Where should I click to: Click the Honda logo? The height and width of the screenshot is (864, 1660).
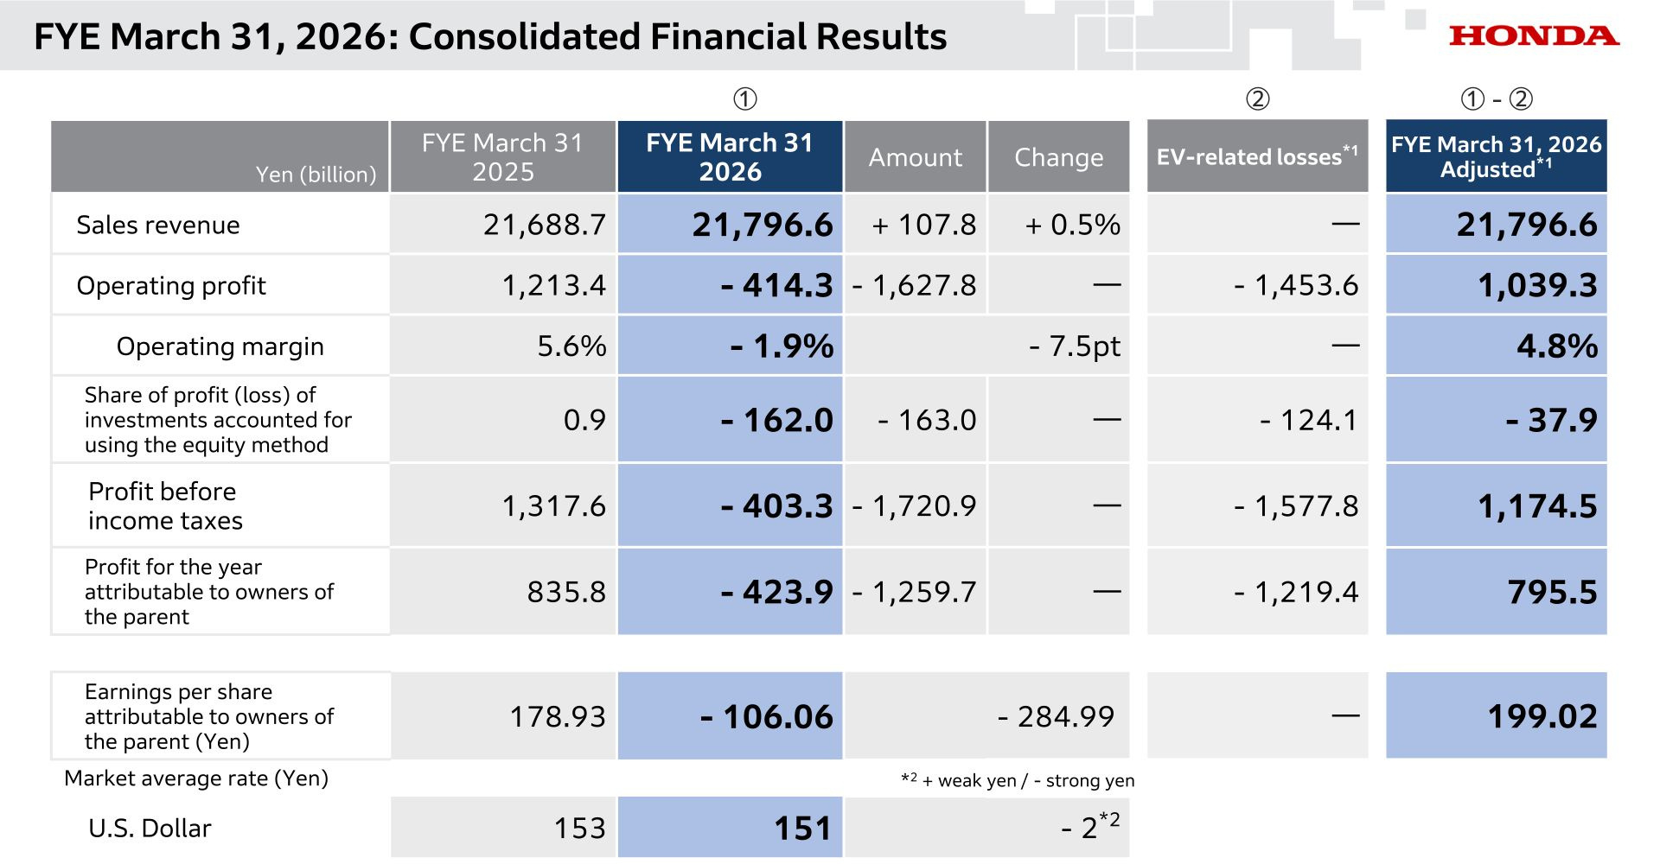click(1534, 35)
